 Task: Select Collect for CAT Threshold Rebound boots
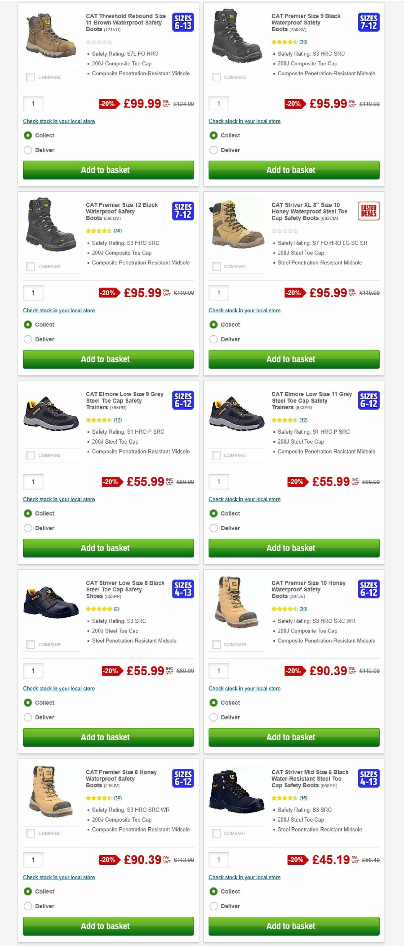28,136
